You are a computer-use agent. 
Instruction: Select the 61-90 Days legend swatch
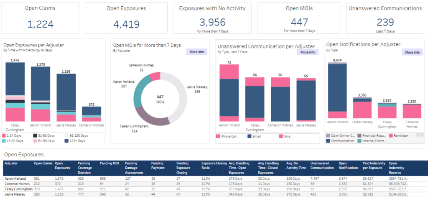(x=35, y=141)
